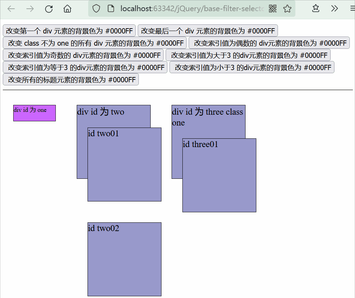Open the Firefox hamburger menu

pyautogui.click(x=352, y=9)
